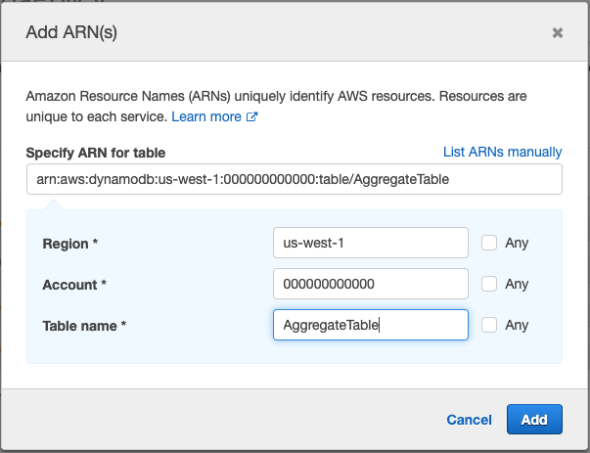Click the 'Any' text label next to Table name
This screenshot has width=590, height=453.
(517, 325)
